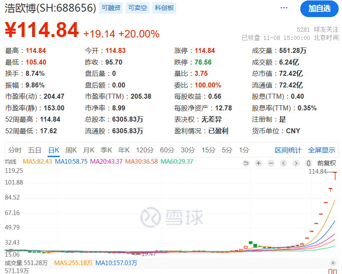Click the 科创板 board tag
The width and height of the screenshot is (342, 274).
tap(164, 7)
